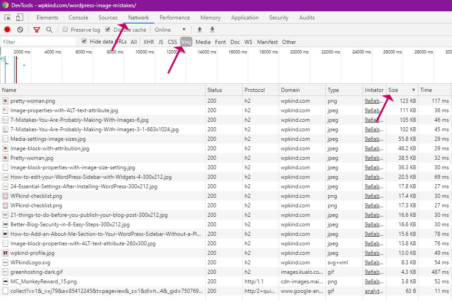Sort by the Type column header
Screen dimensions: 452x301
[x=344, y=90]
